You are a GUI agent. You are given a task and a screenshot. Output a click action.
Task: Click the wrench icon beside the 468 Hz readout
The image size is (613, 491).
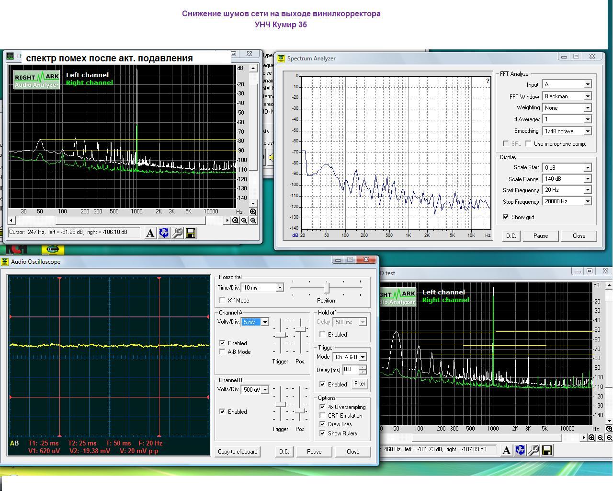533,450
